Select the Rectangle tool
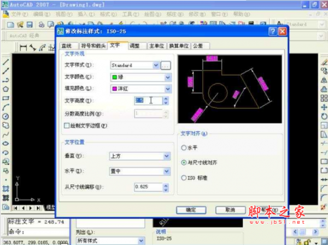Screen dimensions: 328x245 click(x=5, y=98)
